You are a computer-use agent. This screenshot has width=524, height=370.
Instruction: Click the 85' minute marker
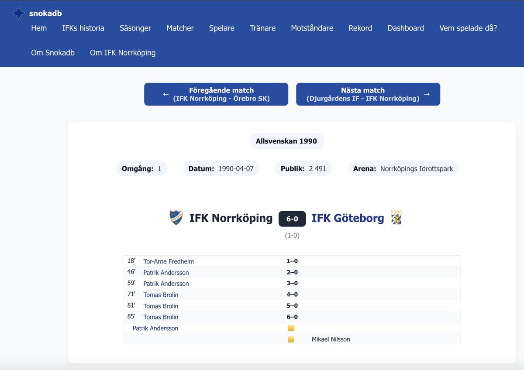tap(131, 316)
